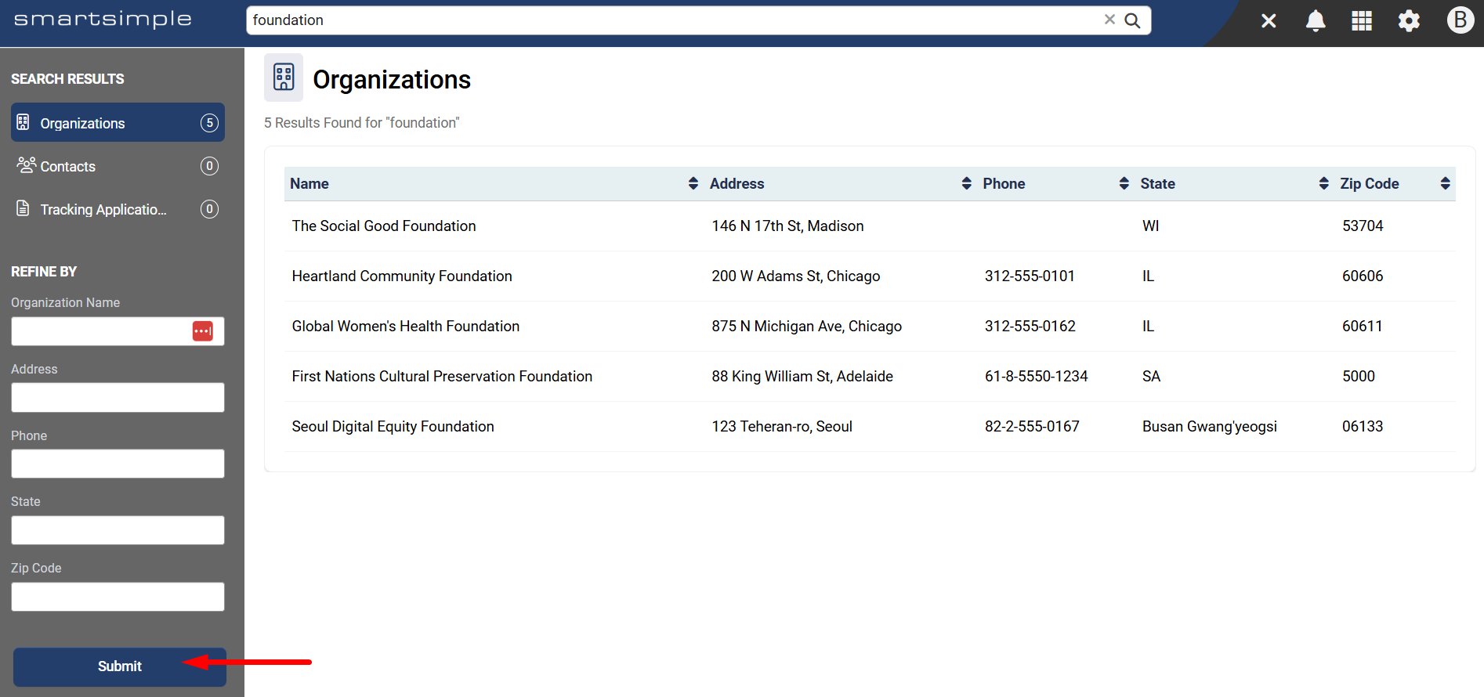Image resolution: width=1484 pixels, height=697 pixels.
Task: Click address 123 Teheran-ro, Seoul
Action: tap(782, 426)
